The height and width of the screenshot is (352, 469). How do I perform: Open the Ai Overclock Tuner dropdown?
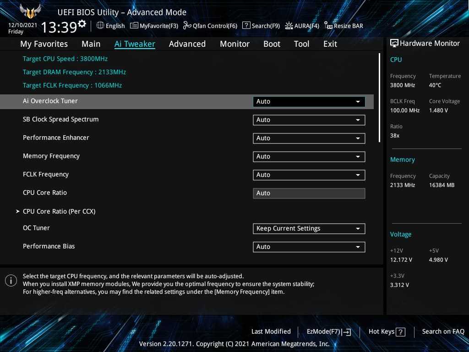(x=309, y=102)
